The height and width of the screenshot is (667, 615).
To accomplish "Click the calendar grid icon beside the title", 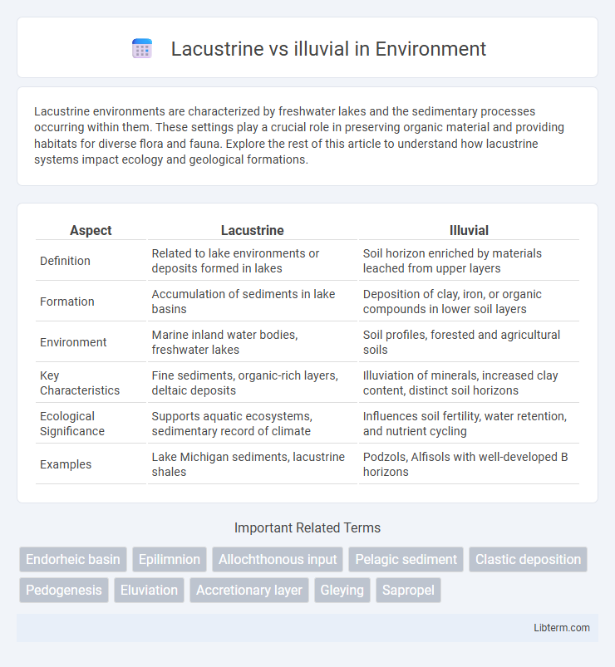I will (142, 48).
